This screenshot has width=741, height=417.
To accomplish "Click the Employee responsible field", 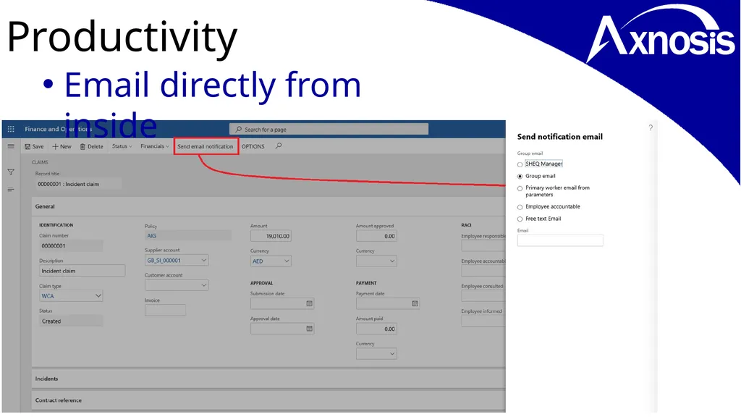I will [x=483, y=246].
